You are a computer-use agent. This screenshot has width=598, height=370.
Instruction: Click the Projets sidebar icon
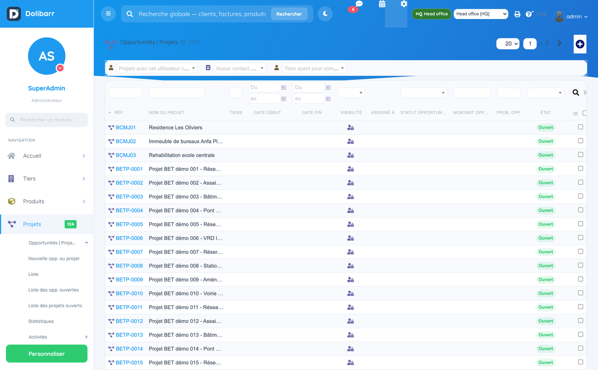click(x=11, y=224)
